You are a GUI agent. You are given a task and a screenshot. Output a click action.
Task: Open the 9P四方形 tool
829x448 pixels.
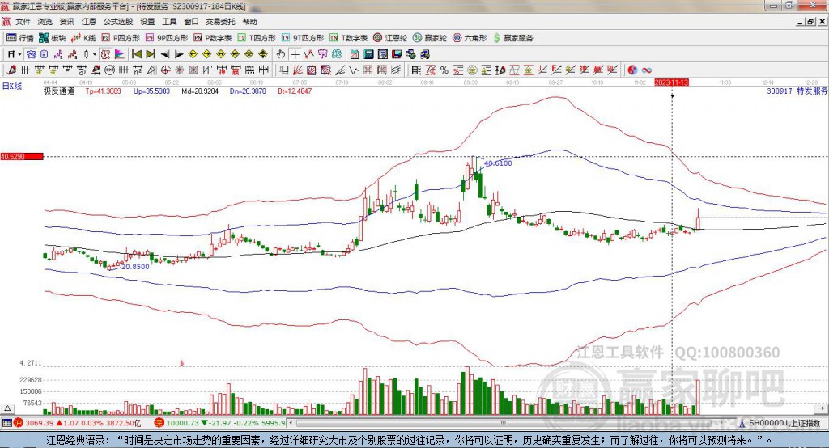tap(167, 38)
